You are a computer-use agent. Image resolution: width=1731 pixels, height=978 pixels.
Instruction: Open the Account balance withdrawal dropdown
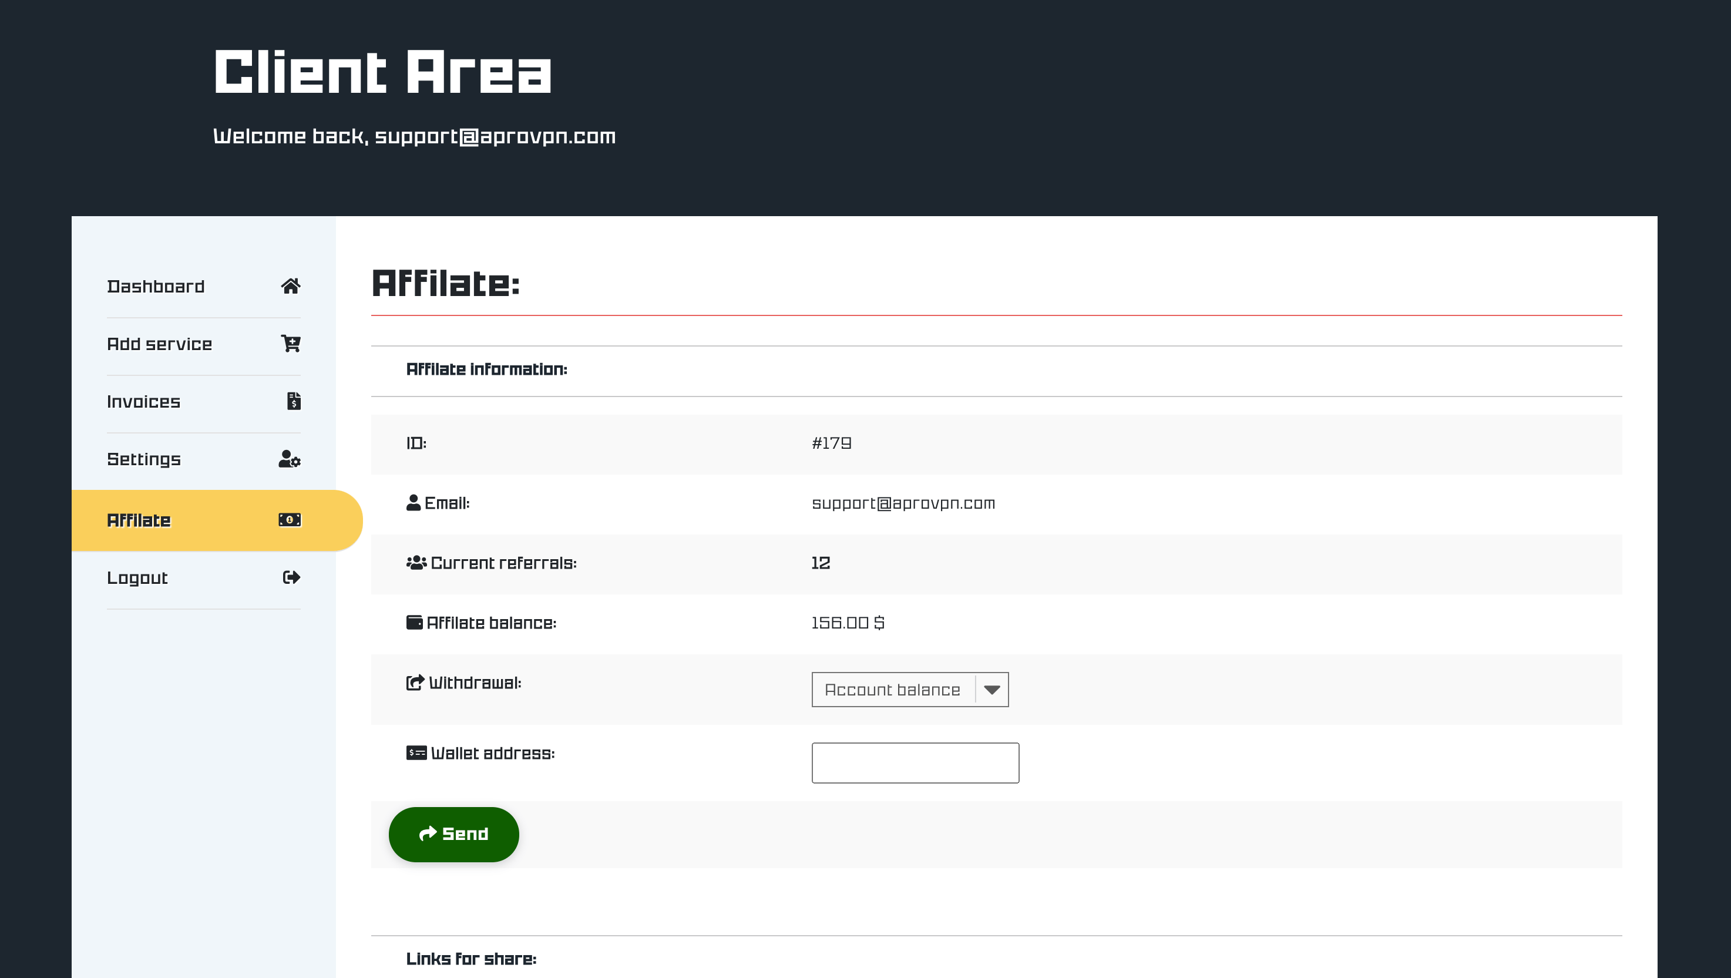pyautogui.click(x=892, y=690)
